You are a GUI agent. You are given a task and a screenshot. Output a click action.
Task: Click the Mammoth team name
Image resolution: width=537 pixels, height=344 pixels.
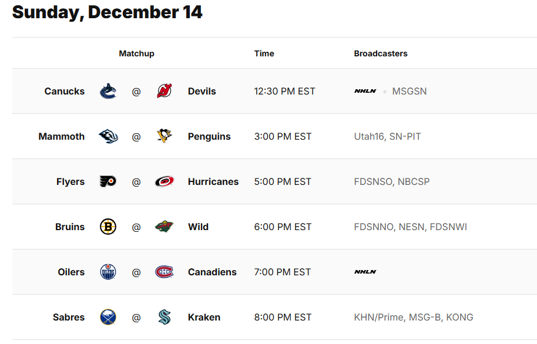(62, 136)
